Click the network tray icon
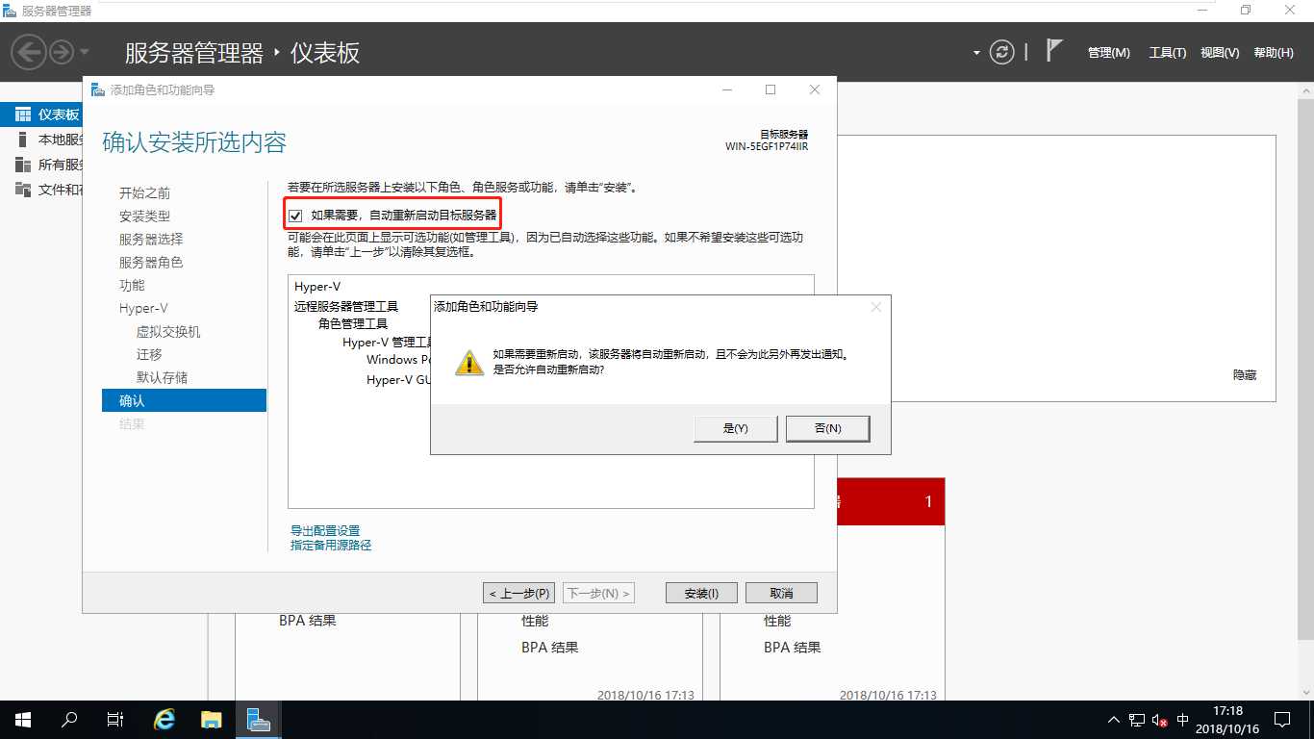This screenshot has height=739, width=1314. pyautogui.click(x=1137, y=720)
